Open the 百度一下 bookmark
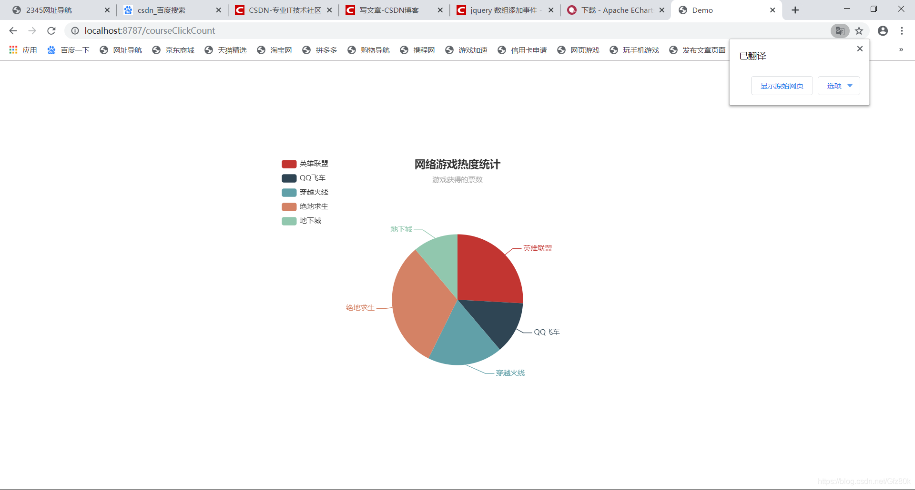This screenshot has height=490, width=915. point(69,50)
